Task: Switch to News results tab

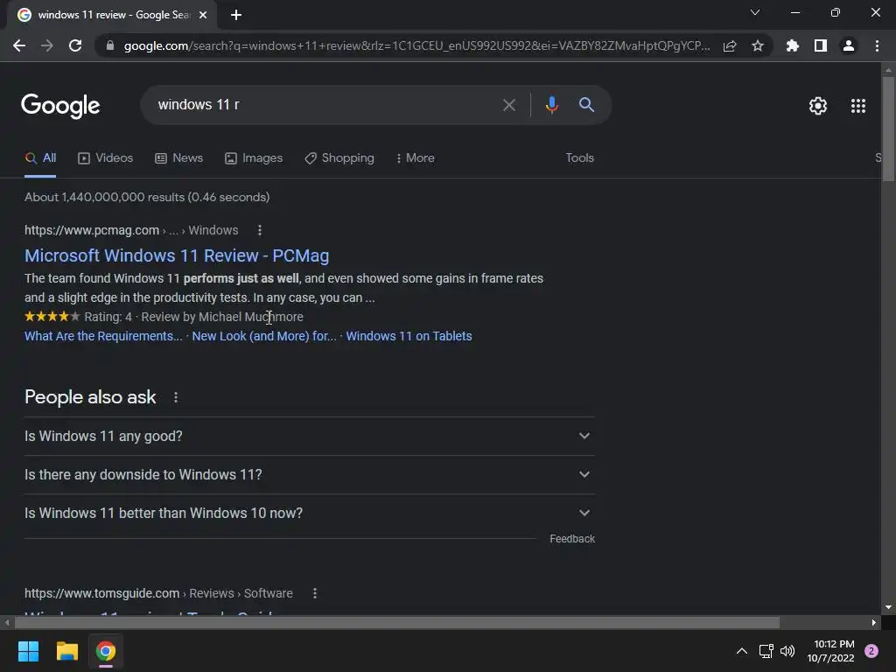Action: pos(178,158)
